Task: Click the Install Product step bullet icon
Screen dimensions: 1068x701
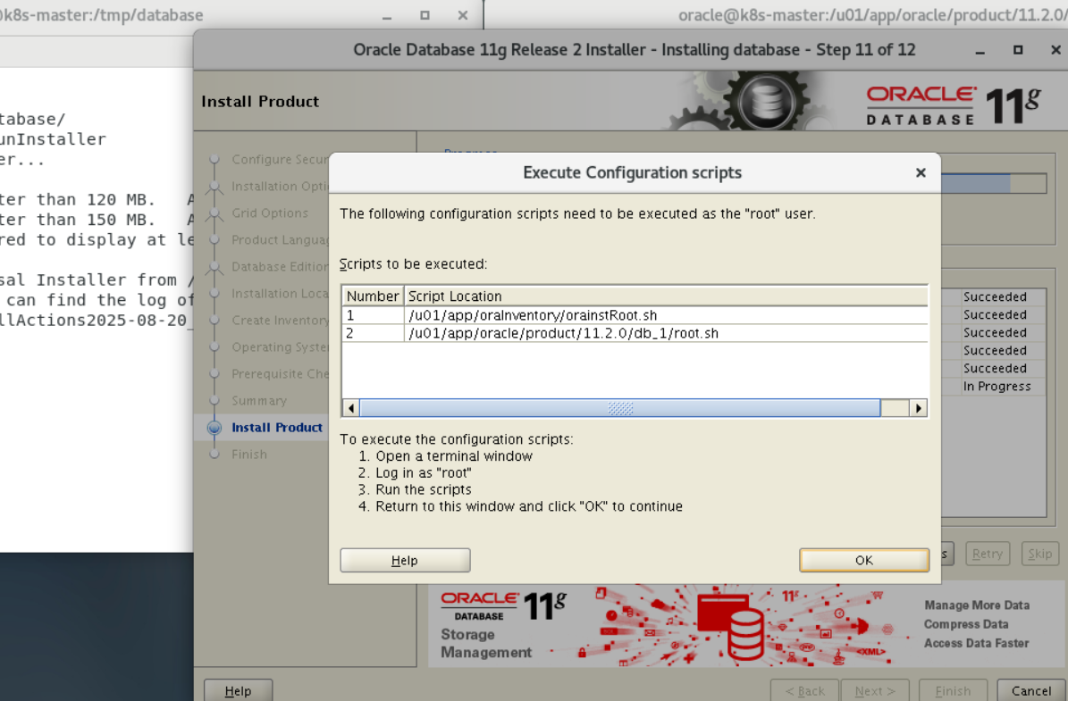Action: [214, 428]
